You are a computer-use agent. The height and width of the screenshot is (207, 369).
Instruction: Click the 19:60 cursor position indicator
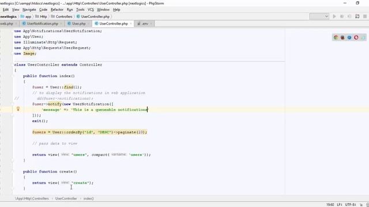tap(330, 205)
